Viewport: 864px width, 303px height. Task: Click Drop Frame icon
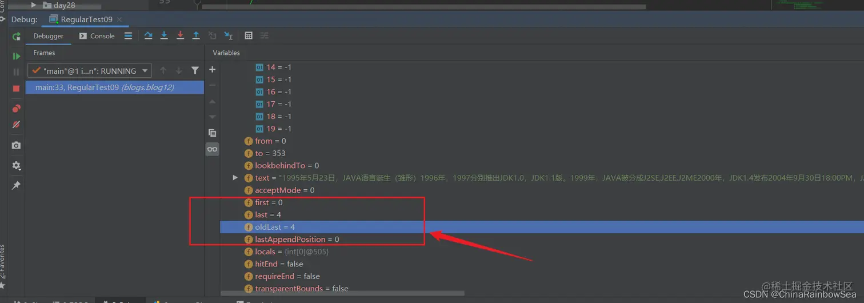click(x=212, y=35)
